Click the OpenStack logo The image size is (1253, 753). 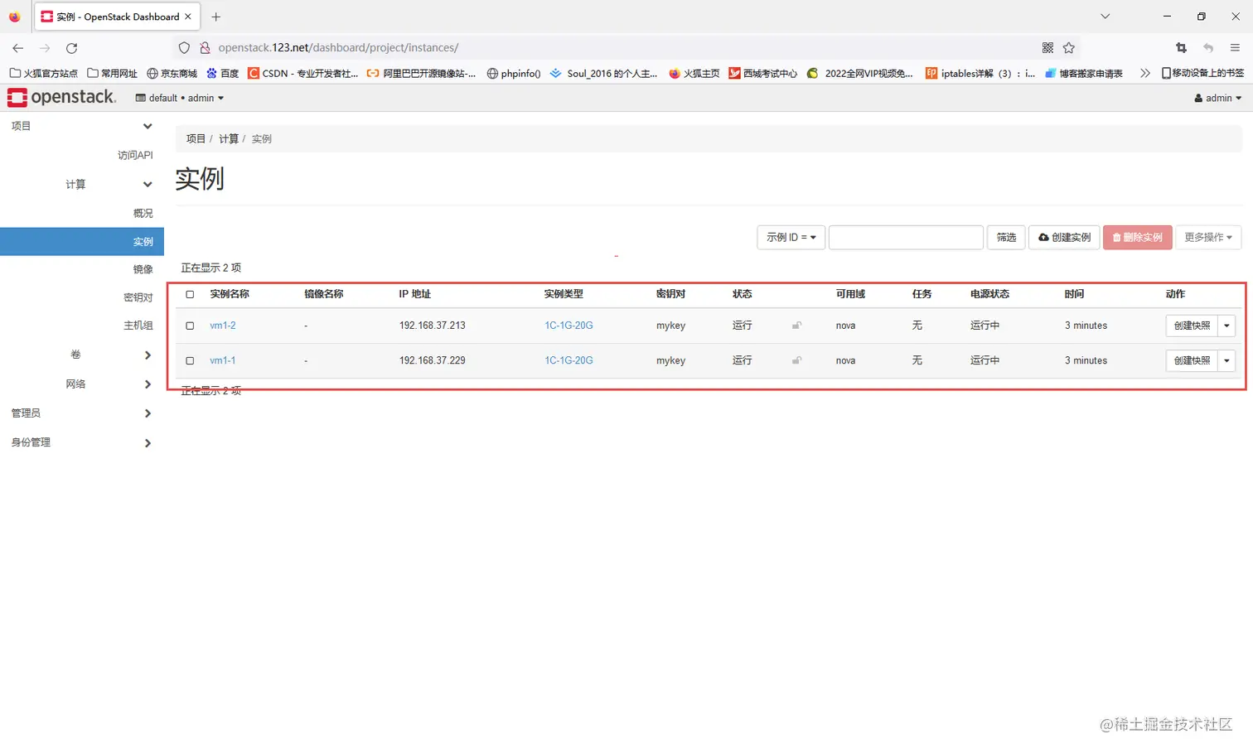[61, 97]
